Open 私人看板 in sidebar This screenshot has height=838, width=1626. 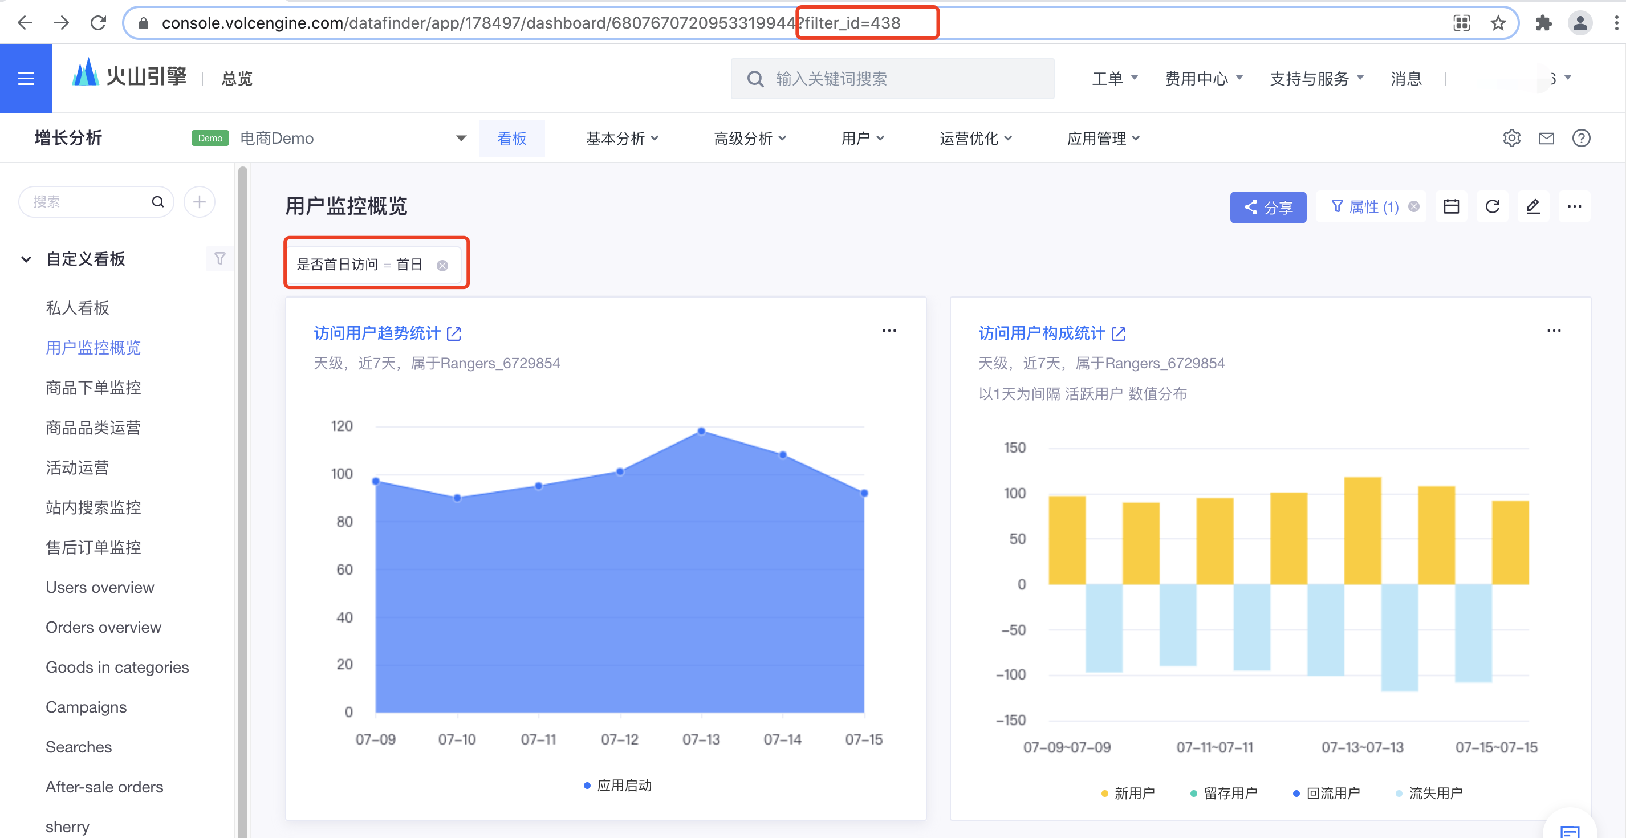pos(77,307)
